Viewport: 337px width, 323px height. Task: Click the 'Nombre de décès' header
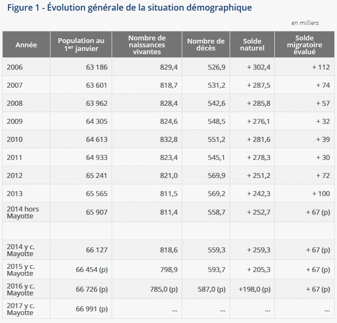206,45
